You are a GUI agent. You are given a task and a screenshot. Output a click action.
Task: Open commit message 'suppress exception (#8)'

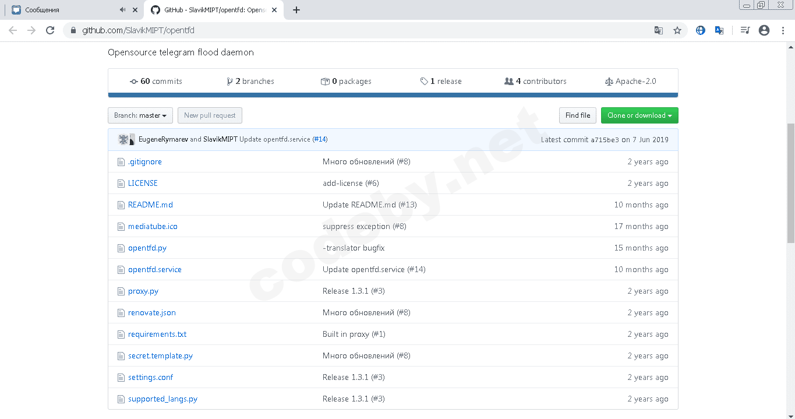365,227
